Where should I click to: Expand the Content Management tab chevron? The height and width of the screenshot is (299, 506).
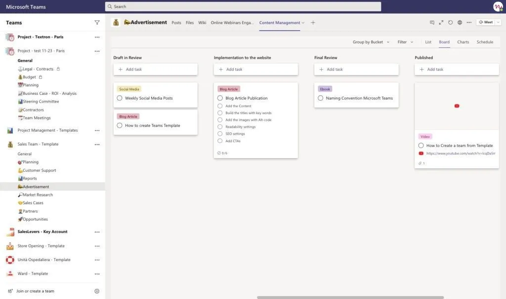pos(303,23)
